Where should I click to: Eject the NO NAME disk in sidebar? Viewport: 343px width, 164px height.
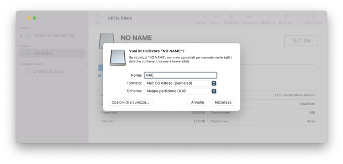[x=82, y=53]
